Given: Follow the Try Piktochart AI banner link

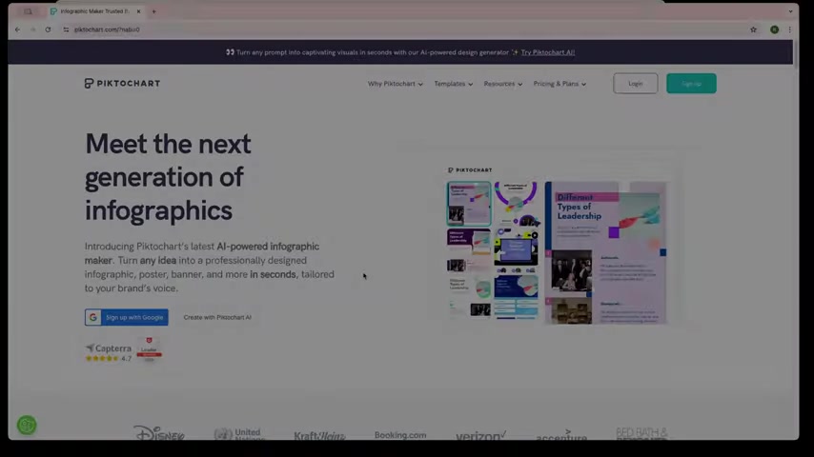Looking at the screenshot, I should point(548,52).
